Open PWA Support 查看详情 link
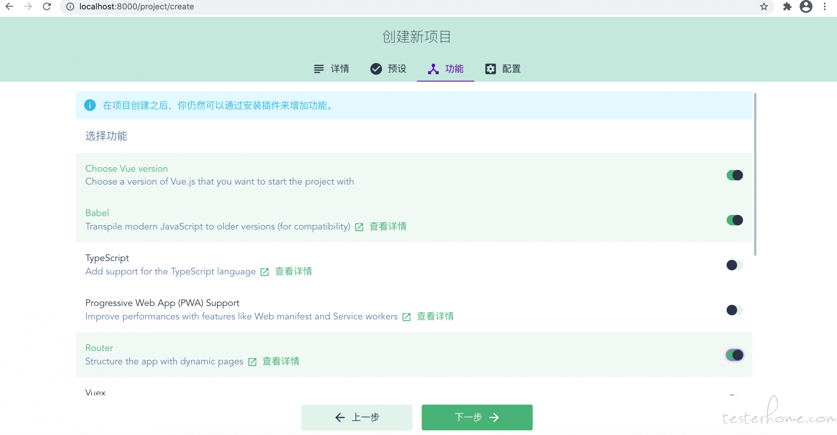The width and height of the screenshot is (837, 435). 435,316
